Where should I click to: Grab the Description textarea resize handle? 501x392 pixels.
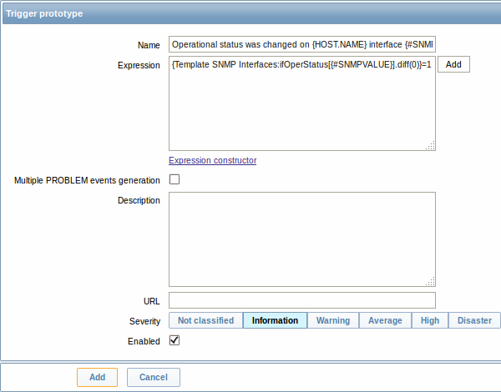(x=430, y=282)
